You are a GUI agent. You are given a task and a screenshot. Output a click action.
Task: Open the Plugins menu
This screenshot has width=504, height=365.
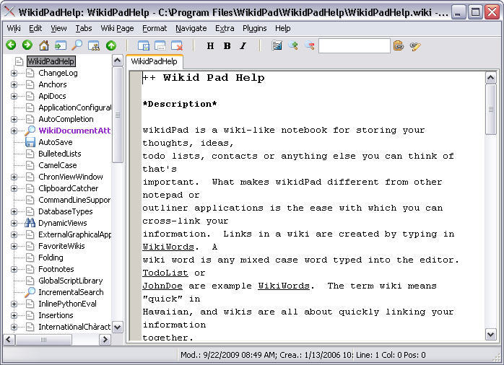coord(255,28)
